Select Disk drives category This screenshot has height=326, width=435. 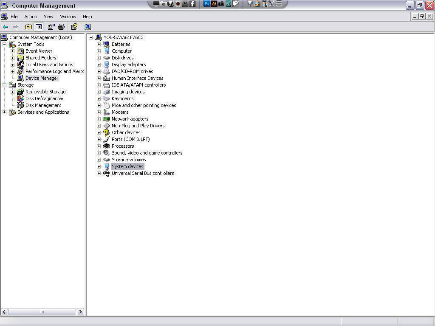[x=123, y=58]
